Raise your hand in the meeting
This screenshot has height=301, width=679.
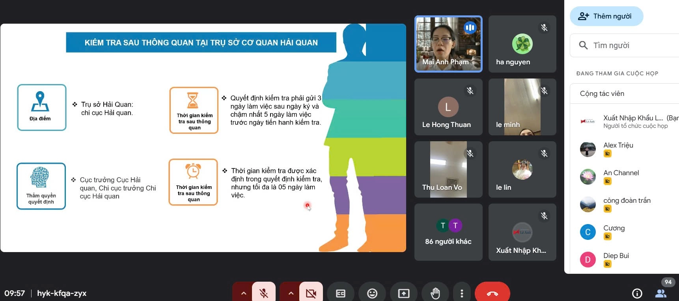(435, 294)
